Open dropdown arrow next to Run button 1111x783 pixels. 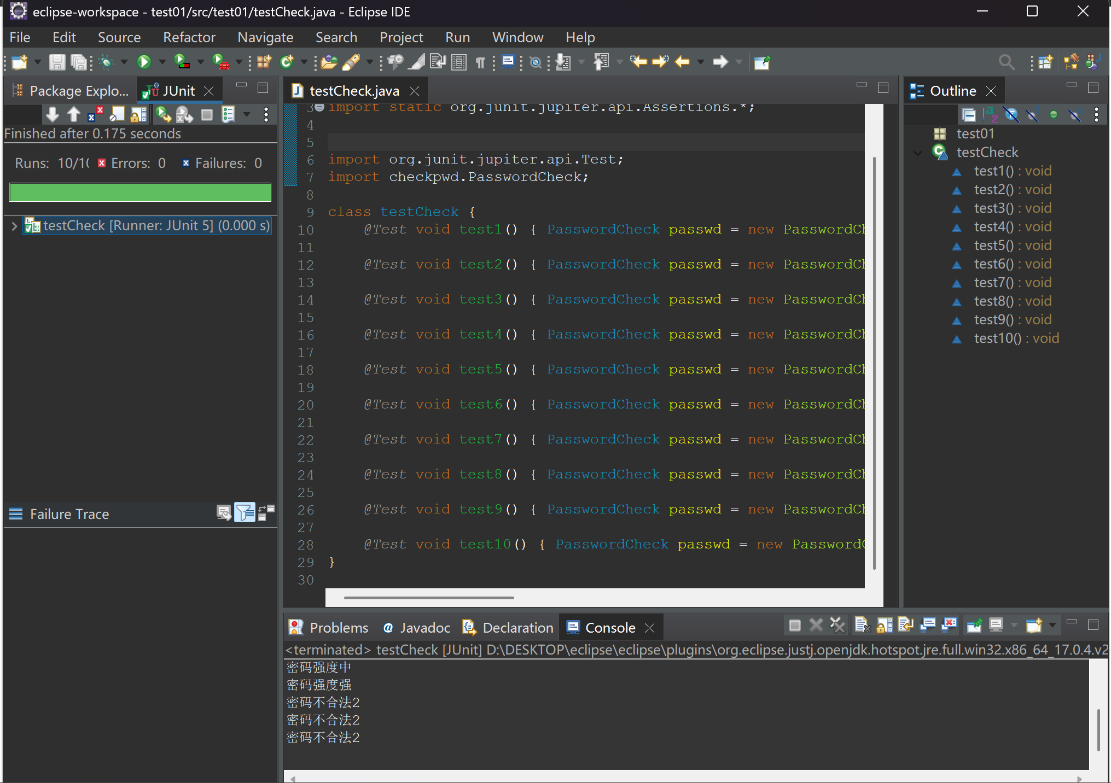click(x=162, y=62)
